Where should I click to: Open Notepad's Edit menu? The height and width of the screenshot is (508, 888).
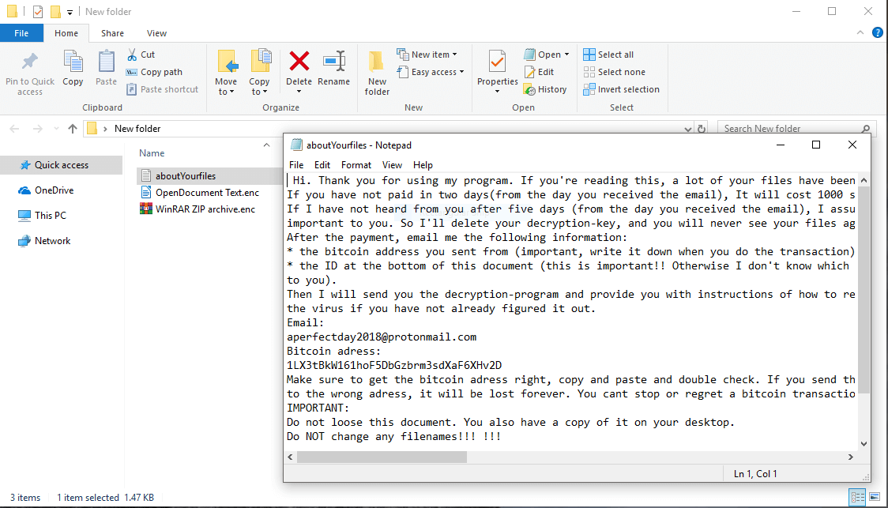(322, 165)
